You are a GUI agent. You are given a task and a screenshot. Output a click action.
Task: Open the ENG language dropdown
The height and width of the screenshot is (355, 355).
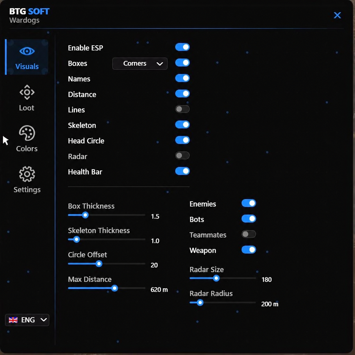tap(27, 320)
